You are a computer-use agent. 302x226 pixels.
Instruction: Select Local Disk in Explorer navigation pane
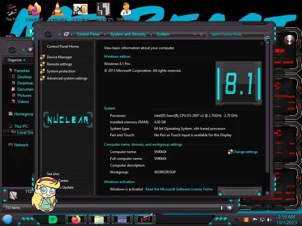coord(25,133)
